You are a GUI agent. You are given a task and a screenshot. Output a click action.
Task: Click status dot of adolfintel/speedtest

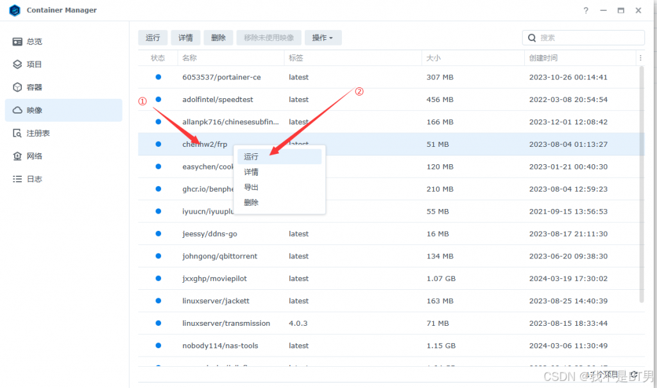[x=158, y=99]
